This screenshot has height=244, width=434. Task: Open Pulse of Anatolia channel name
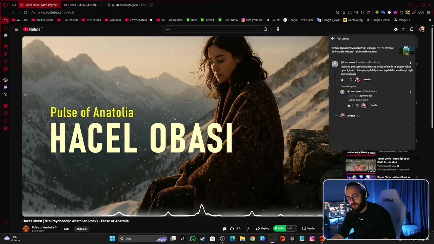43,227
